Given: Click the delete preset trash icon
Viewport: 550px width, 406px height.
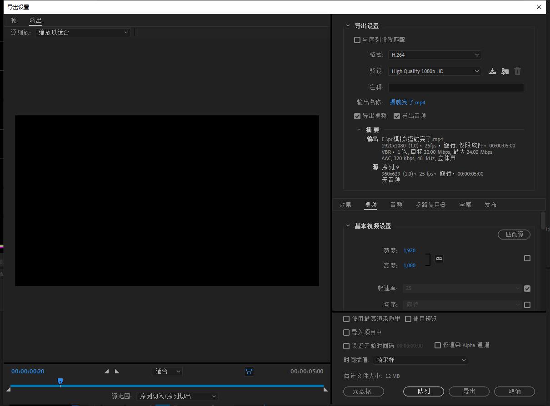Looking at the screenshot, I should [517, 71].
